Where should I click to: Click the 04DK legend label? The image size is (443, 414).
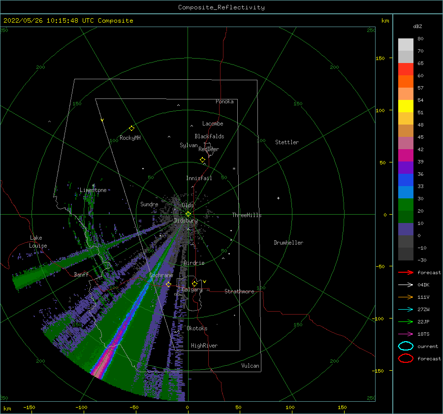tap(423, 285)
